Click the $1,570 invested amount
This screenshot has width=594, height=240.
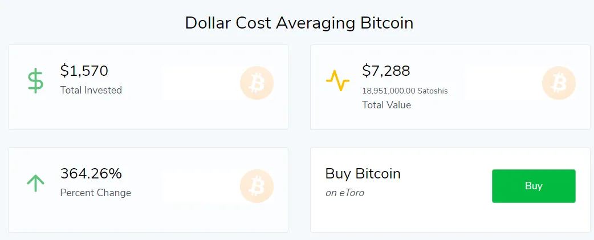point(84,71)
